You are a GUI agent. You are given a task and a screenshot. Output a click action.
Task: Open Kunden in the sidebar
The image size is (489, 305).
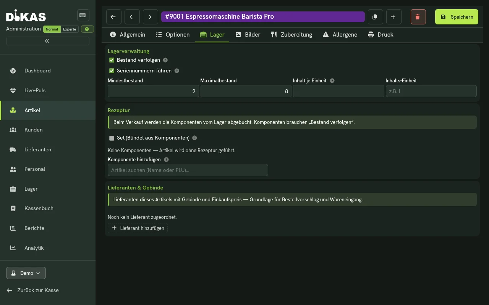[48, 130]
